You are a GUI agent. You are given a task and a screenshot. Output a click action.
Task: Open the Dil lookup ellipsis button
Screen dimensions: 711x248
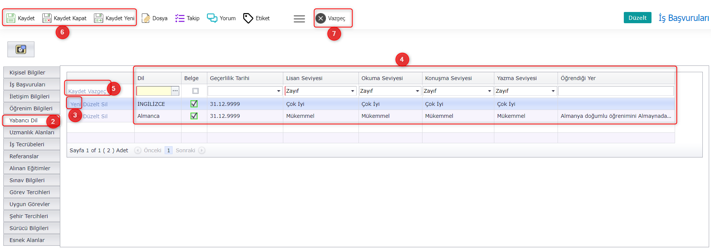pos(175,91)
